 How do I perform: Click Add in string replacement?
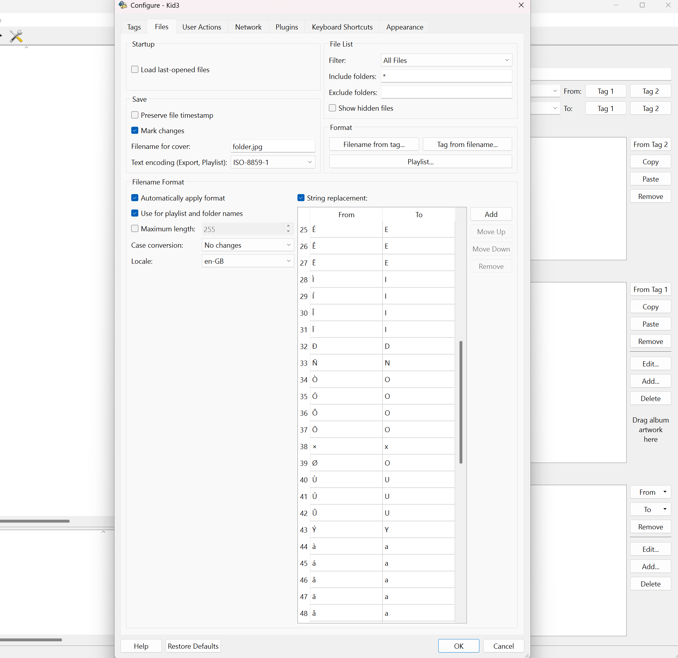pyautogui.click(x=491, y=214)
